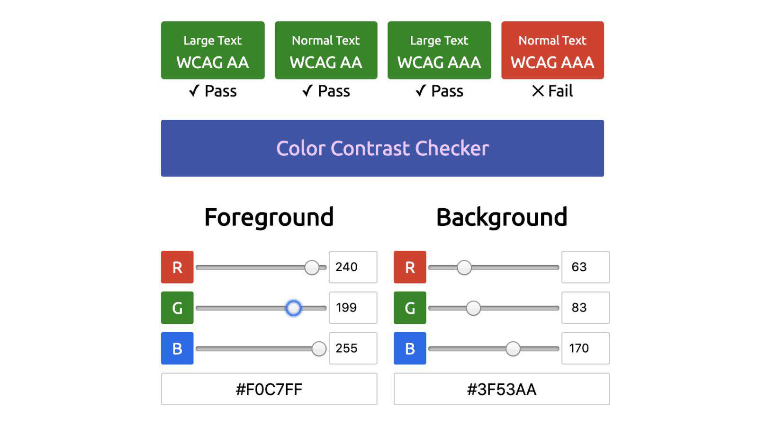Focus the foreground green value field 199
The height and width of the screenshot is (426, 758).
[x=353, y=308]
